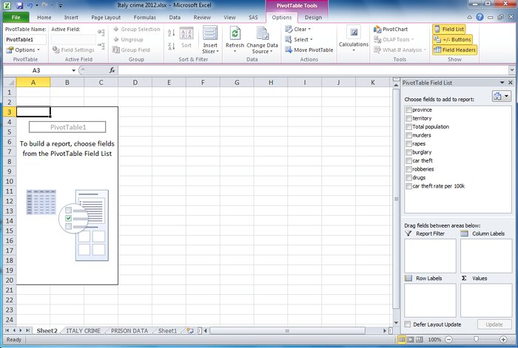This screenshot has width=518, height=348.
Task: Click the green File button
Action: point(16,17)
